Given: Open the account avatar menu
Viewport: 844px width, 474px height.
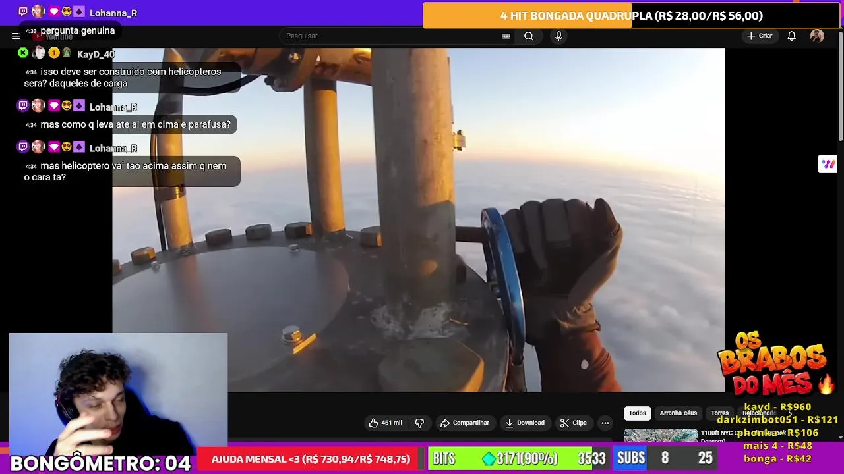Looking at the screenshot, I should click(x=817, y=36).
